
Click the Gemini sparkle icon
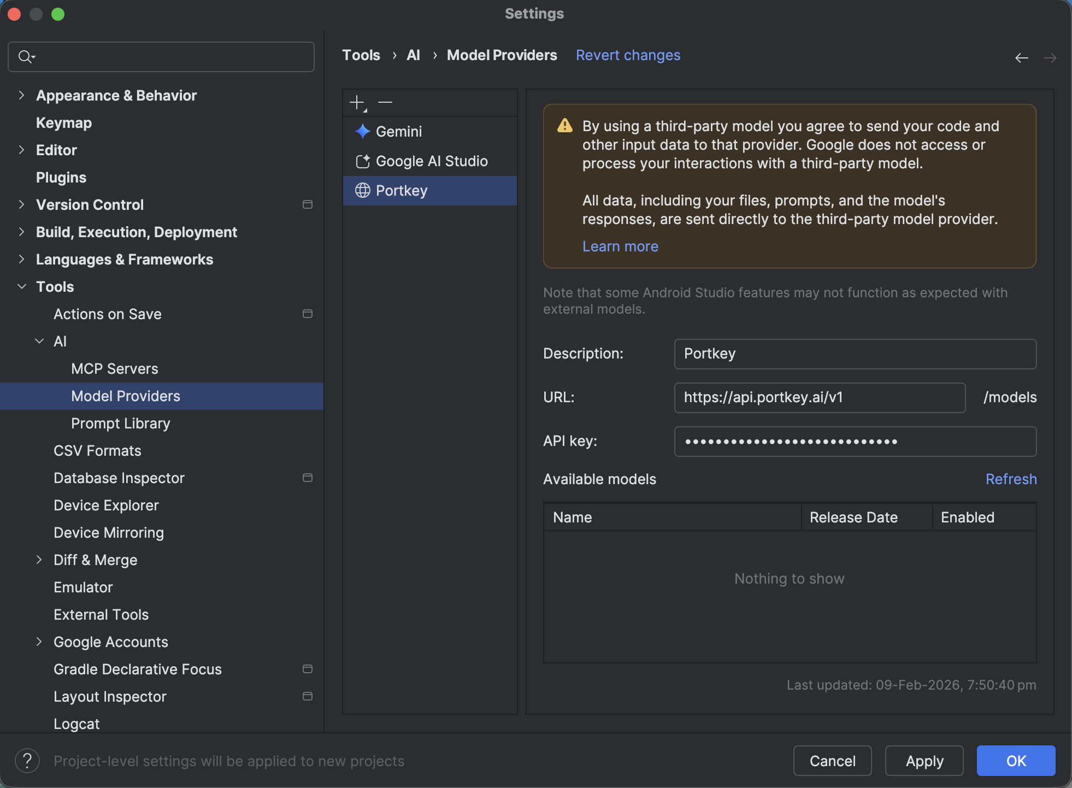[x=362, y=131]
